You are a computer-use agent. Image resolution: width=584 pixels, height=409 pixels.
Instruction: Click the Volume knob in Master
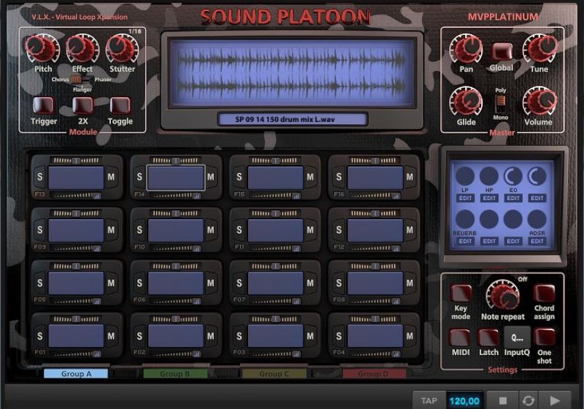pos(539,102)
